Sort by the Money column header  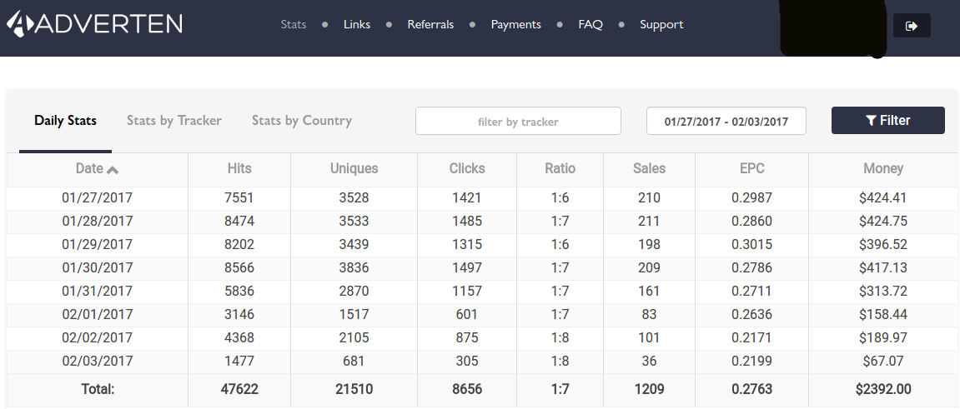tap(883, 169)
